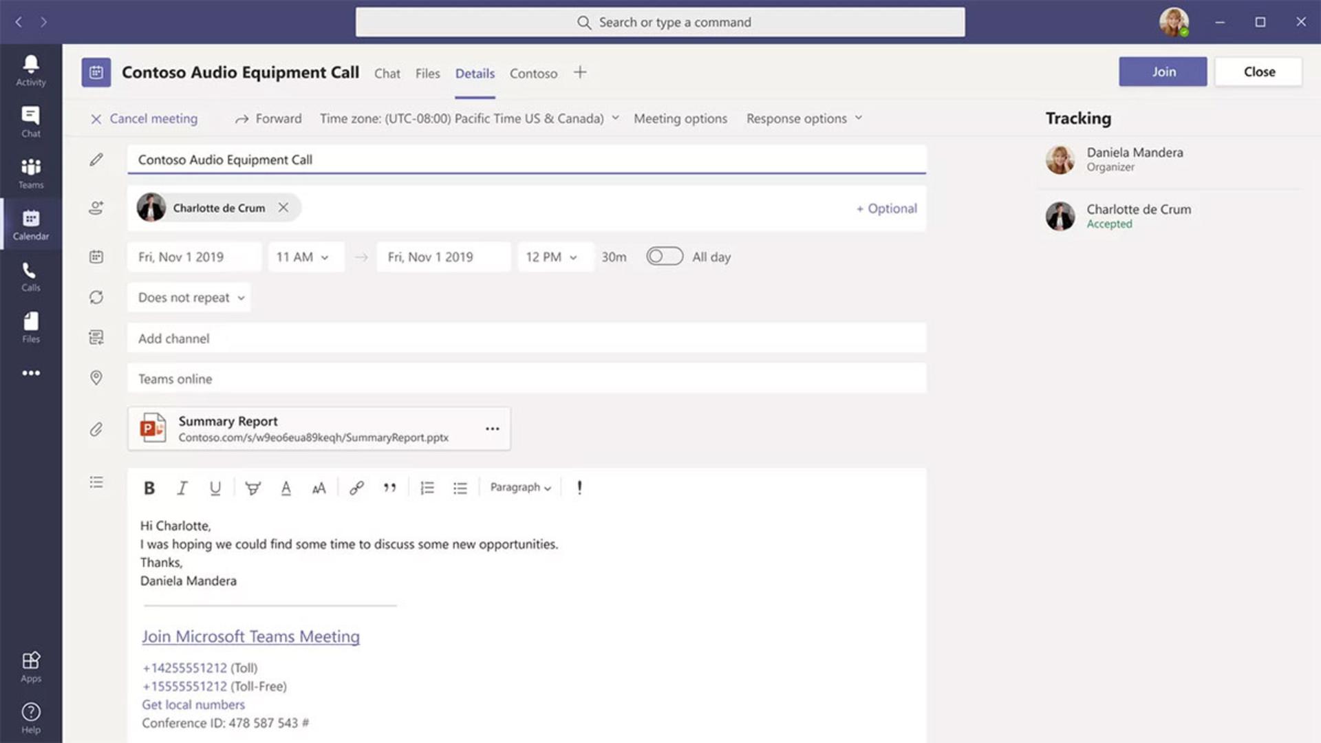
Task: Click the Join button
Action: (x=1163, y=72)
